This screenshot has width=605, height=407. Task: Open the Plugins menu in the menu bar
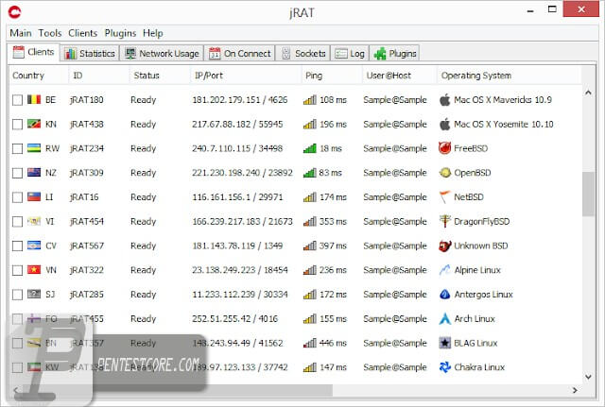click(120, 33)
